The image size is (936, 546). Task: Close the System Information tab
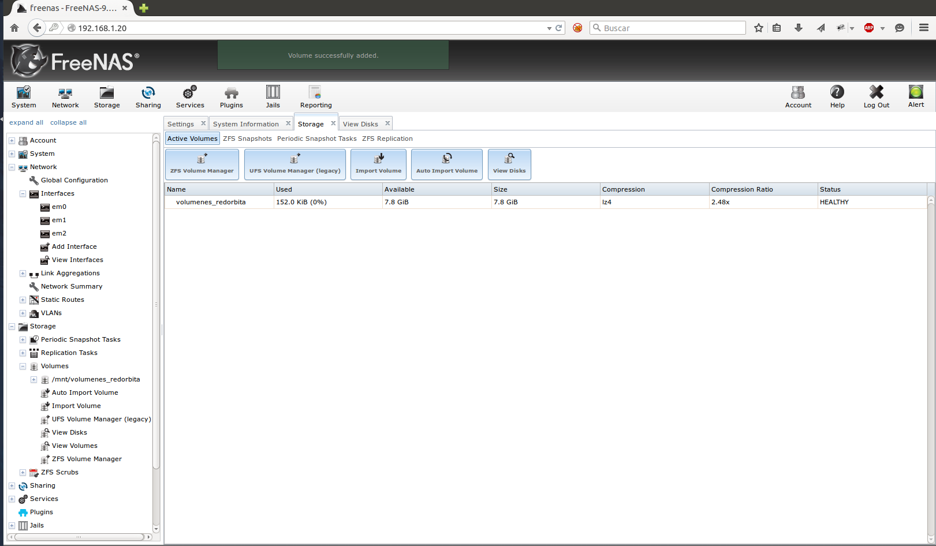pos(288,124)
